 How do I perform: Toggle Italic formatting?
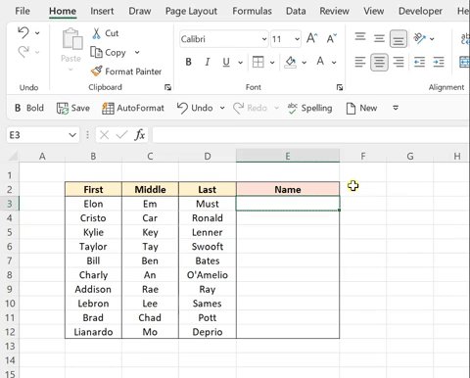click(x=207, y=62)
